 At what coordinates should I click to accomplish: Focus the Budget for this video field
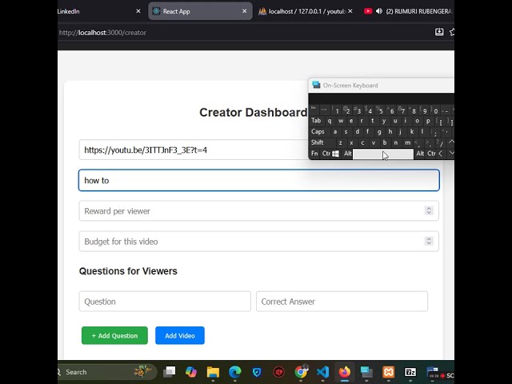pos(259,242)
